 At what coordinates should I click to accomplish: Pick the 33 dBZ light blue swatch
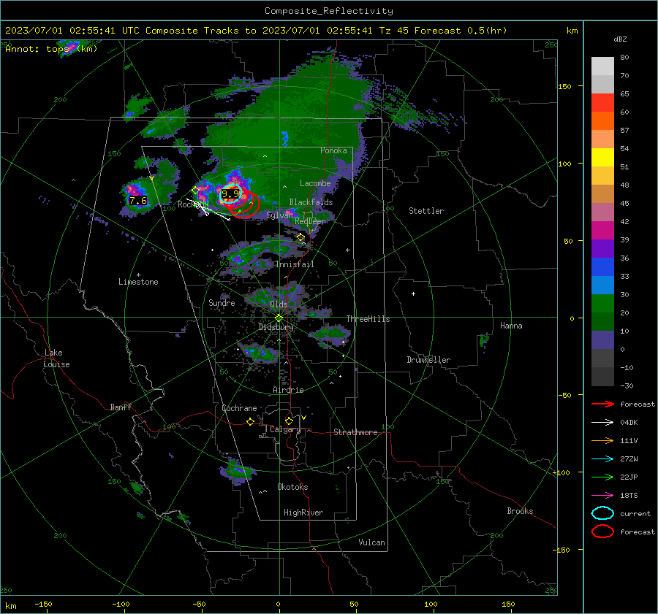[x=602, y=285]
